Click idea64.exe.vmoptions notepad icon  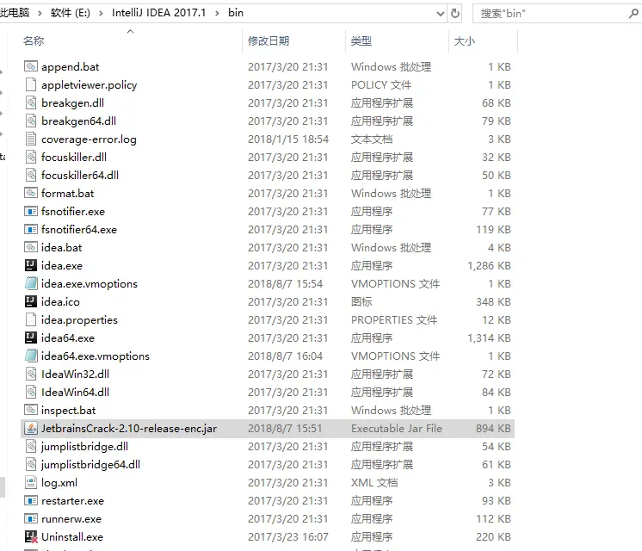[31, 356]
